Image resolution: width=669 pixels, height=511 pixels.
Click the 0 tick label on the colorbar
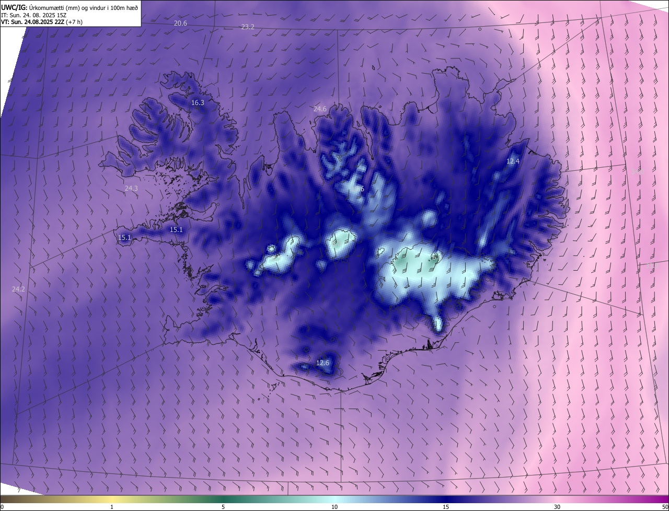tap(2, 507)
